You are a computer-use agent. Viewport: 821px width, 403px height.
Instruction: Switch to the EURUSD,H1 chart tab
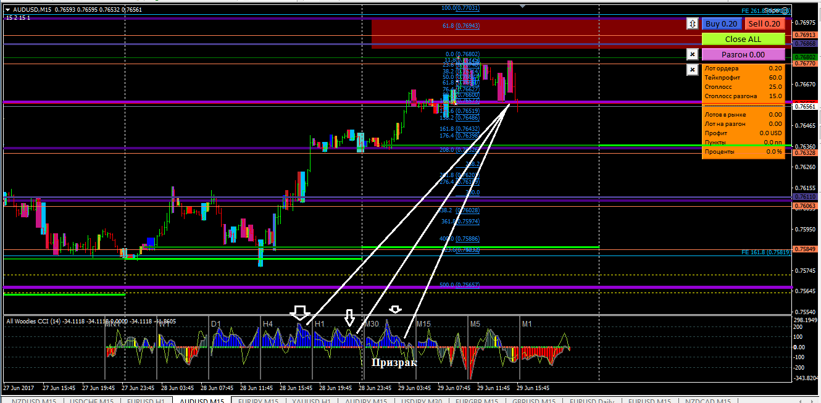click(x=146, y=400)
